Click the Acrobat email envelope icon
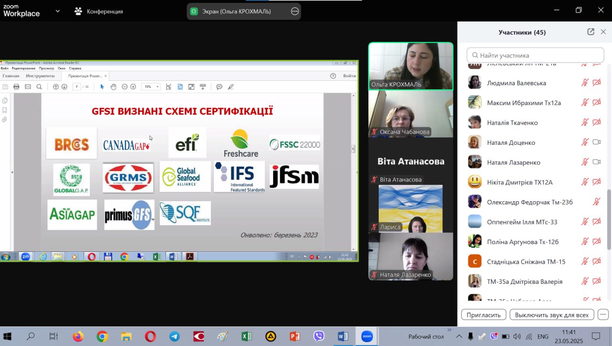This screenshot has height=346, width=612. pyautogui.click(x=28, y=86)
